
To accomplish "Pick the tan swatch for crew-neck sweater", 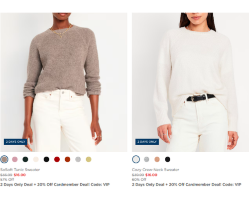I will pos(157,159).
